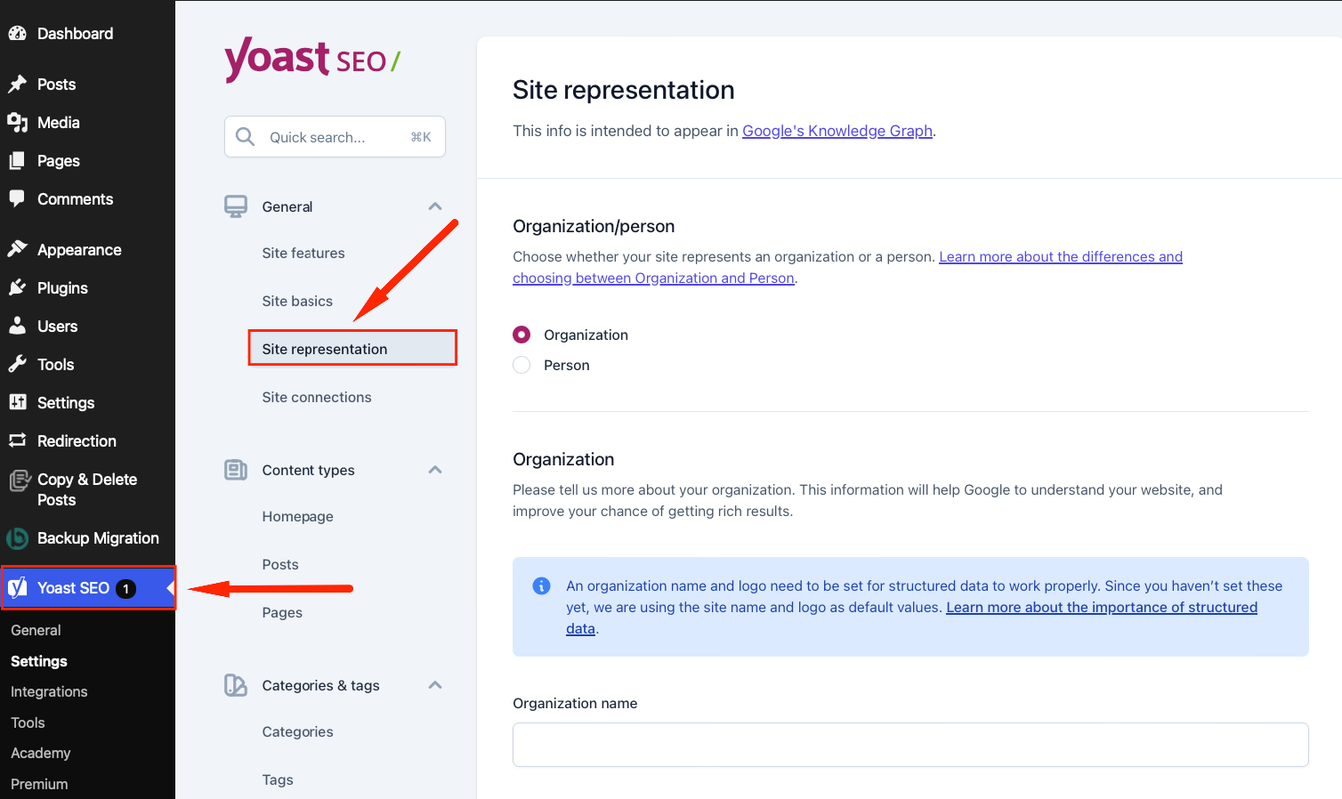Click the Media library icon

(19, 122)
